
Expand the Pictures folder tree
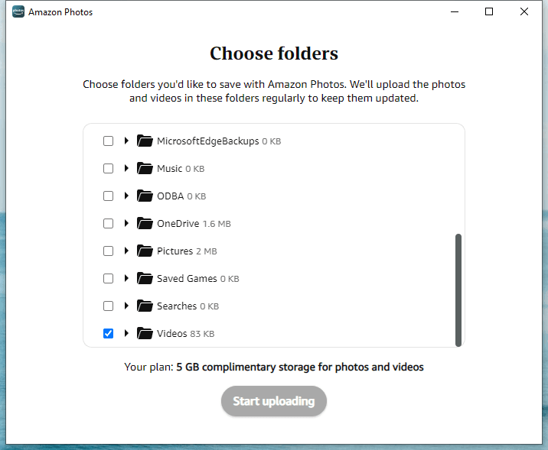tap(126, 251)
